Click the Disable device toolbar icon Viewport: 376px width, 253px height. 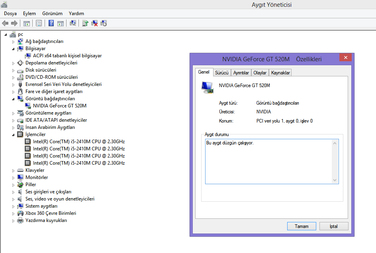point(104,23)
